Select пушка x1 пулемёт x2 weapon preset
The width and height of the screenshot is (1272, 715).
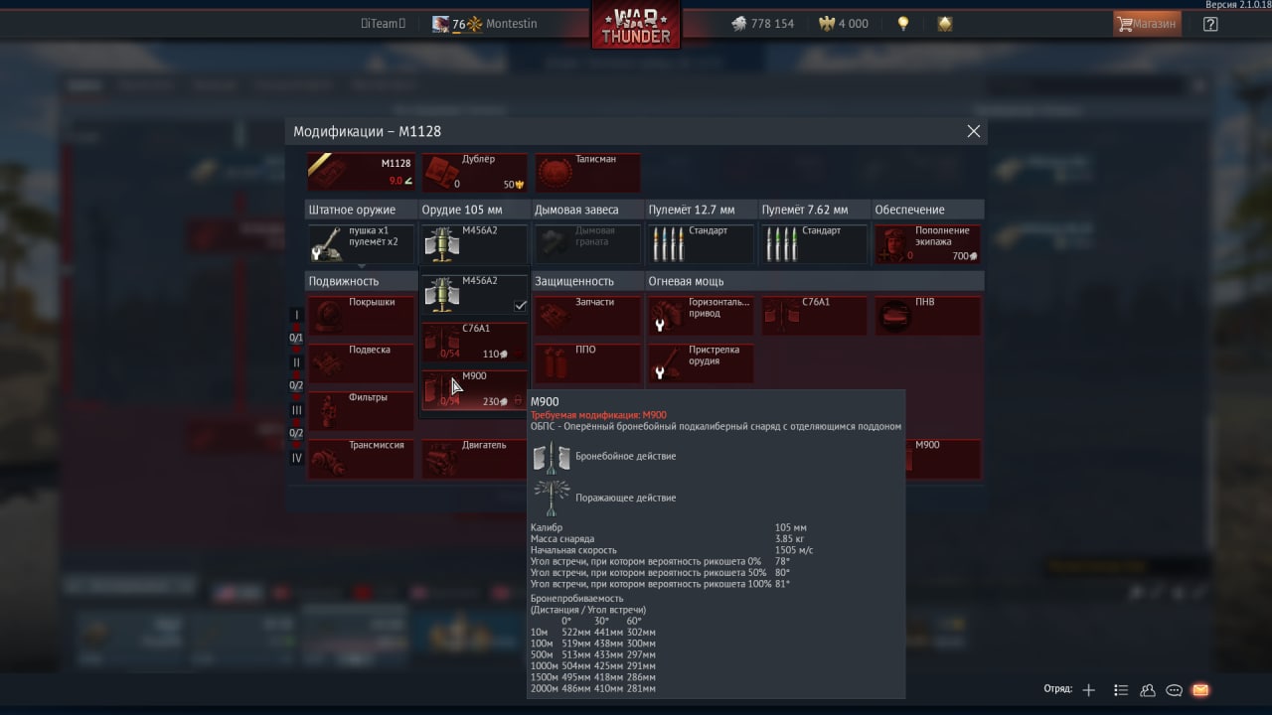coord(361,243)
